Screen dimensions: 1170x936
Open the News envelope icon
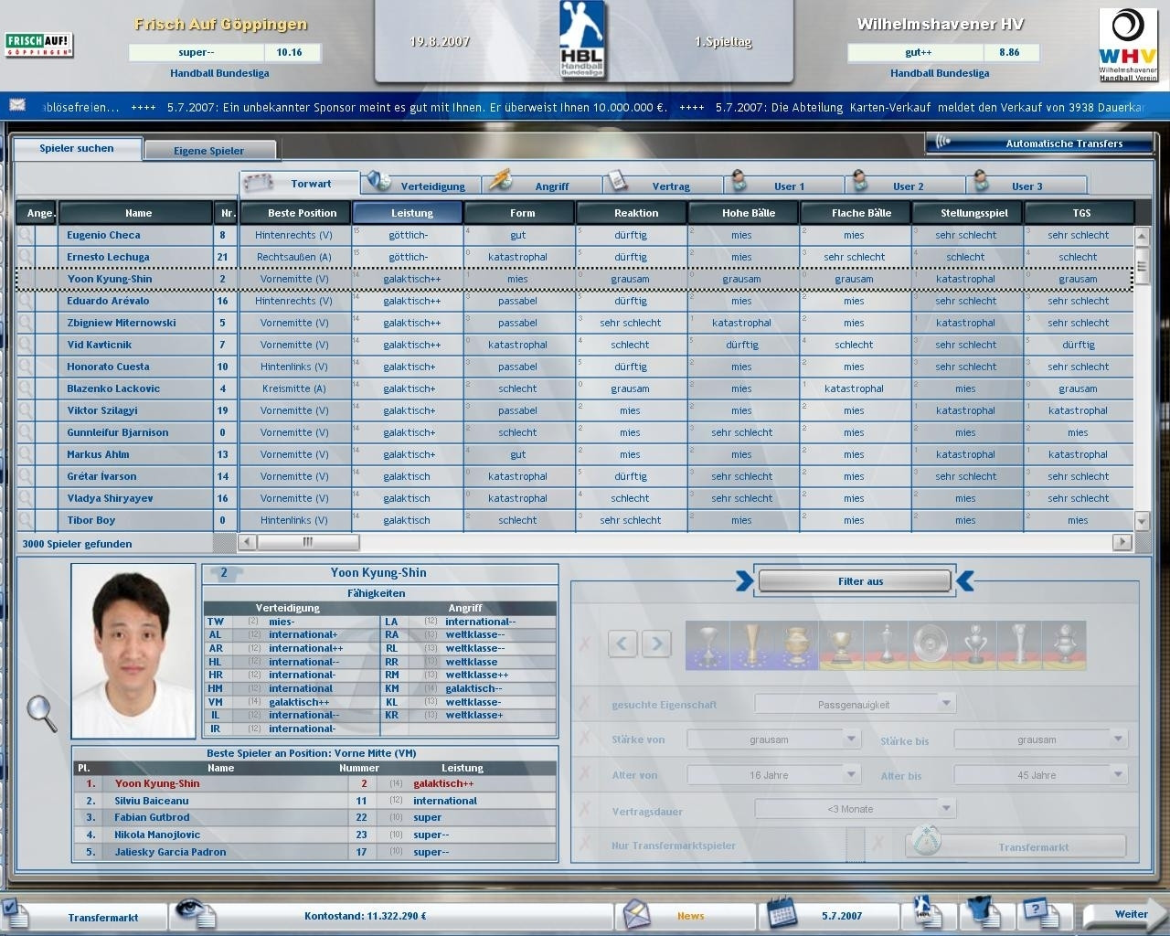[637, 913]
